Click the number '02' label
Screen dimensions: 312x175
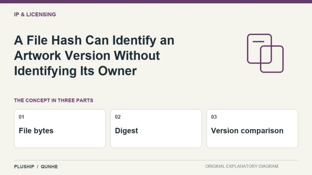(118, 117)
